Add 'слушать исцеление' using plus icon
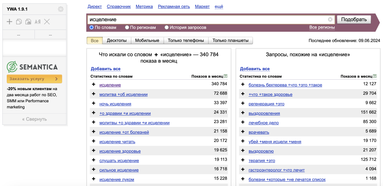Screen dimensions: 383x186 [93, 160]
